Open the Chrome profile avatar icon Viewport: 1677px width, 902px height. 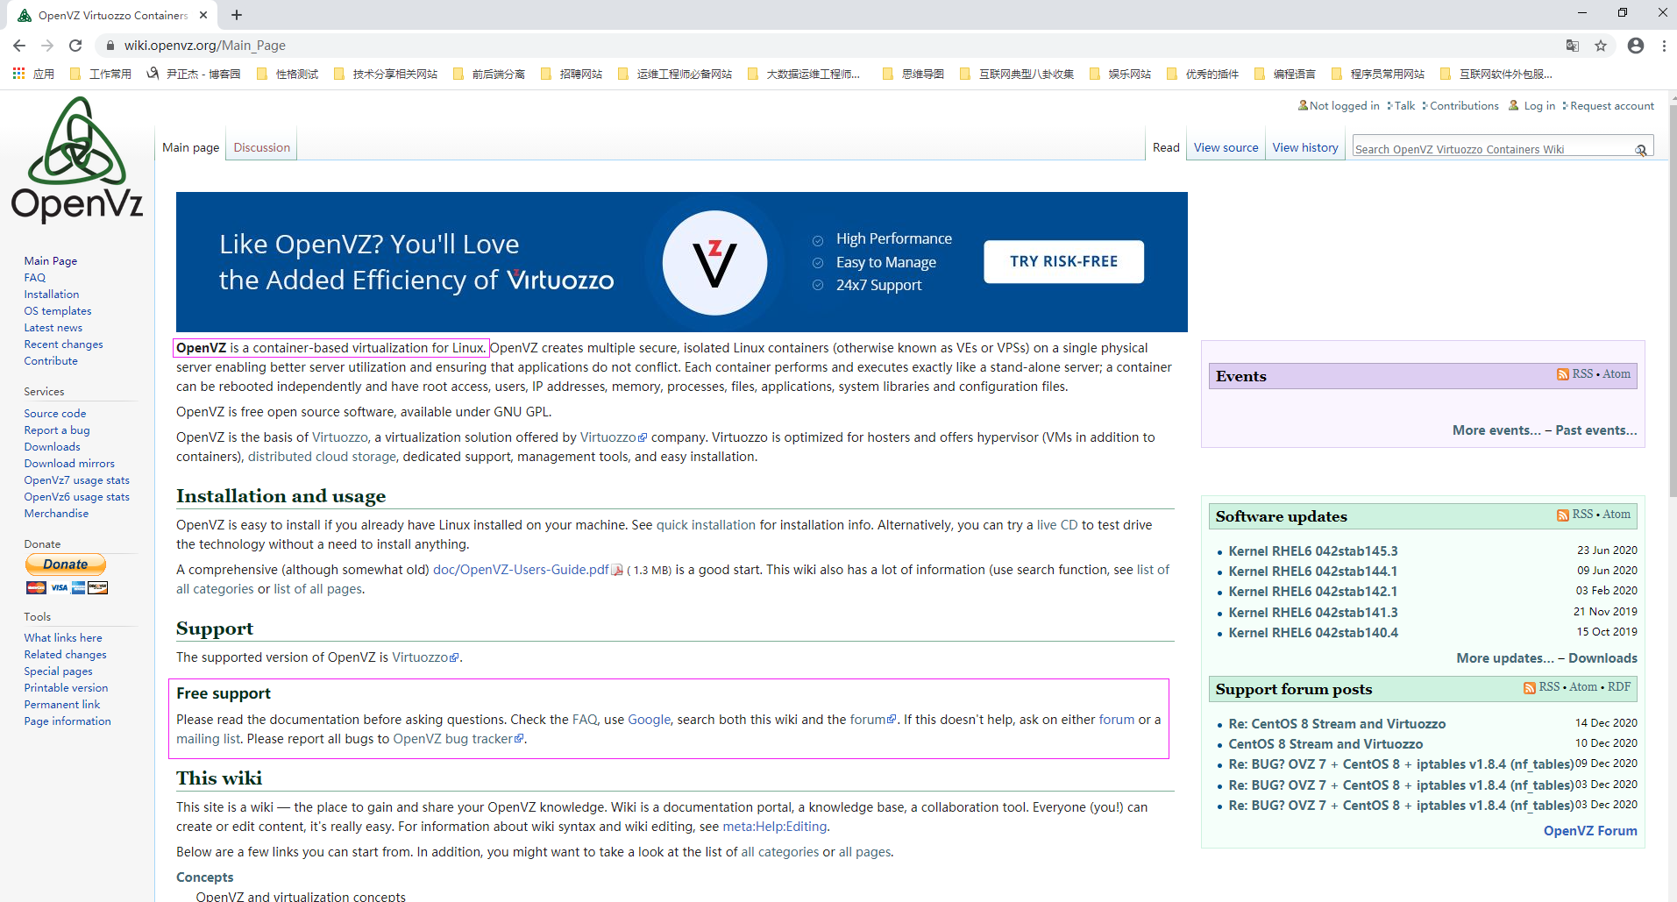[1636, 46]
